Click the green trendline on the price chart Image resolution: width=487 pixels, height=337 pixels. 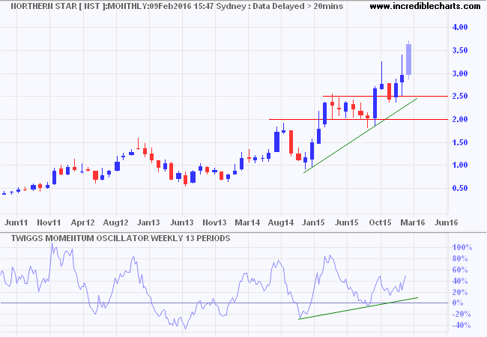(360, 136)
